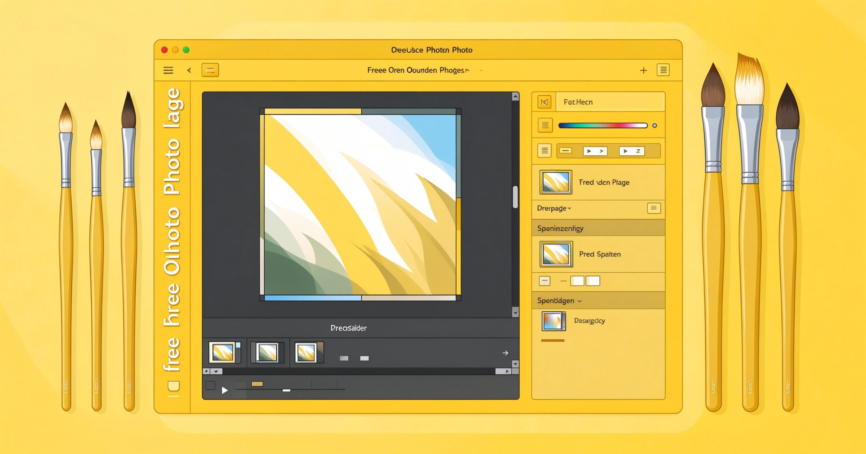Click the right arrow in the thumbnail strip

[505, 353]
